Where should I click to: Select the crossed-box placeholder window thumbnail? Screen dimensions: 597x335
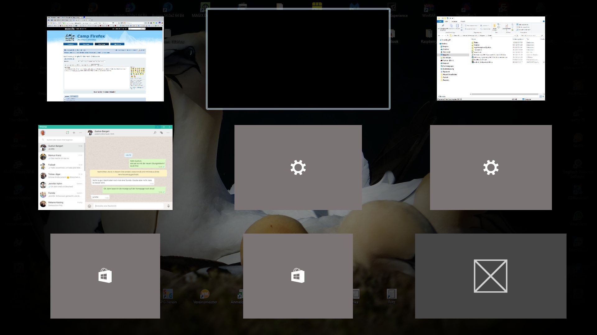(491, 276)
